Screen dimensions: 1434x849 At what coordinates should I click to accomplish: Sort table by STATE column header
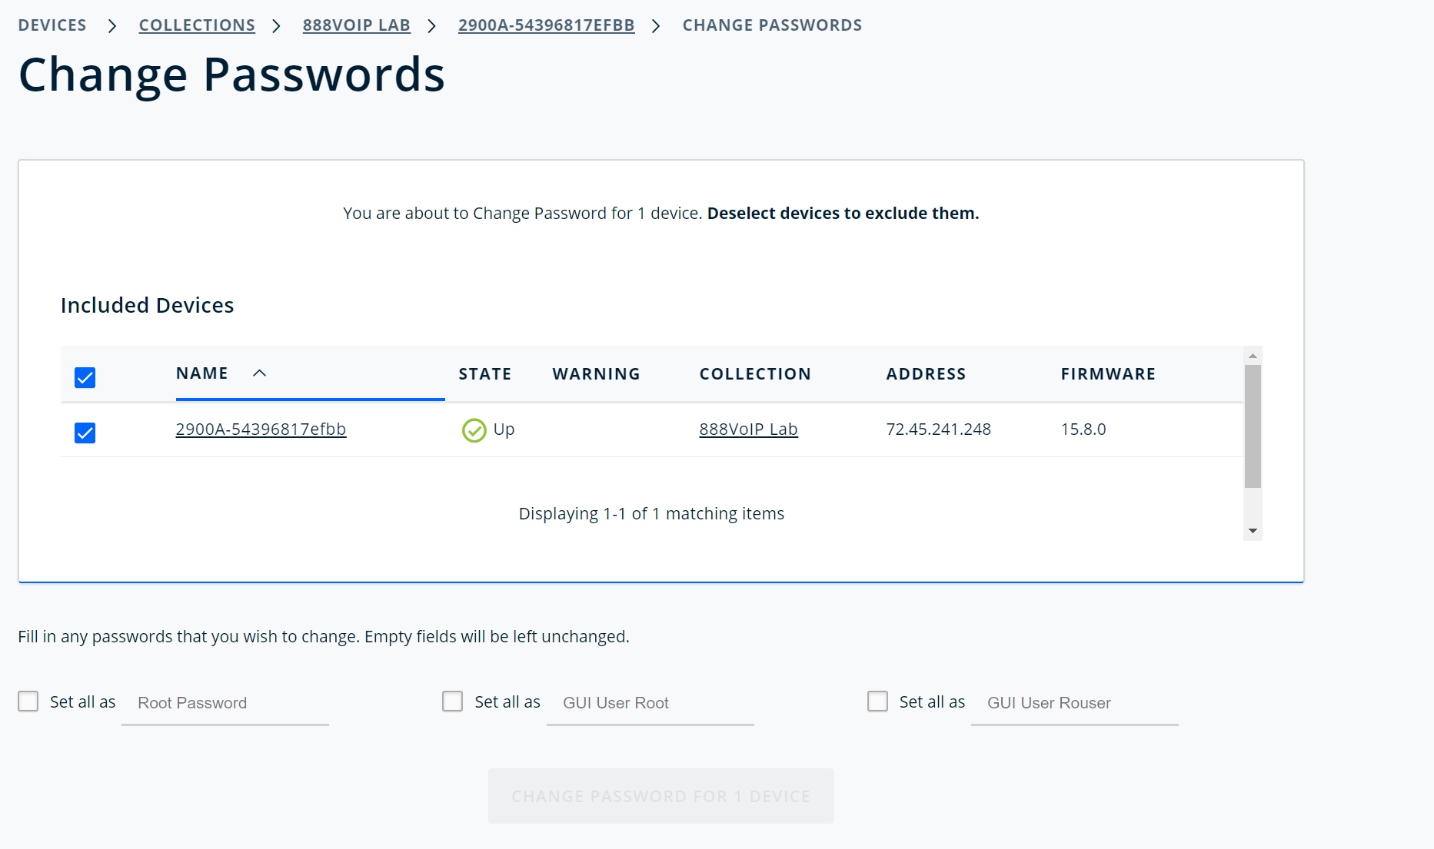[x=485, y=374]
